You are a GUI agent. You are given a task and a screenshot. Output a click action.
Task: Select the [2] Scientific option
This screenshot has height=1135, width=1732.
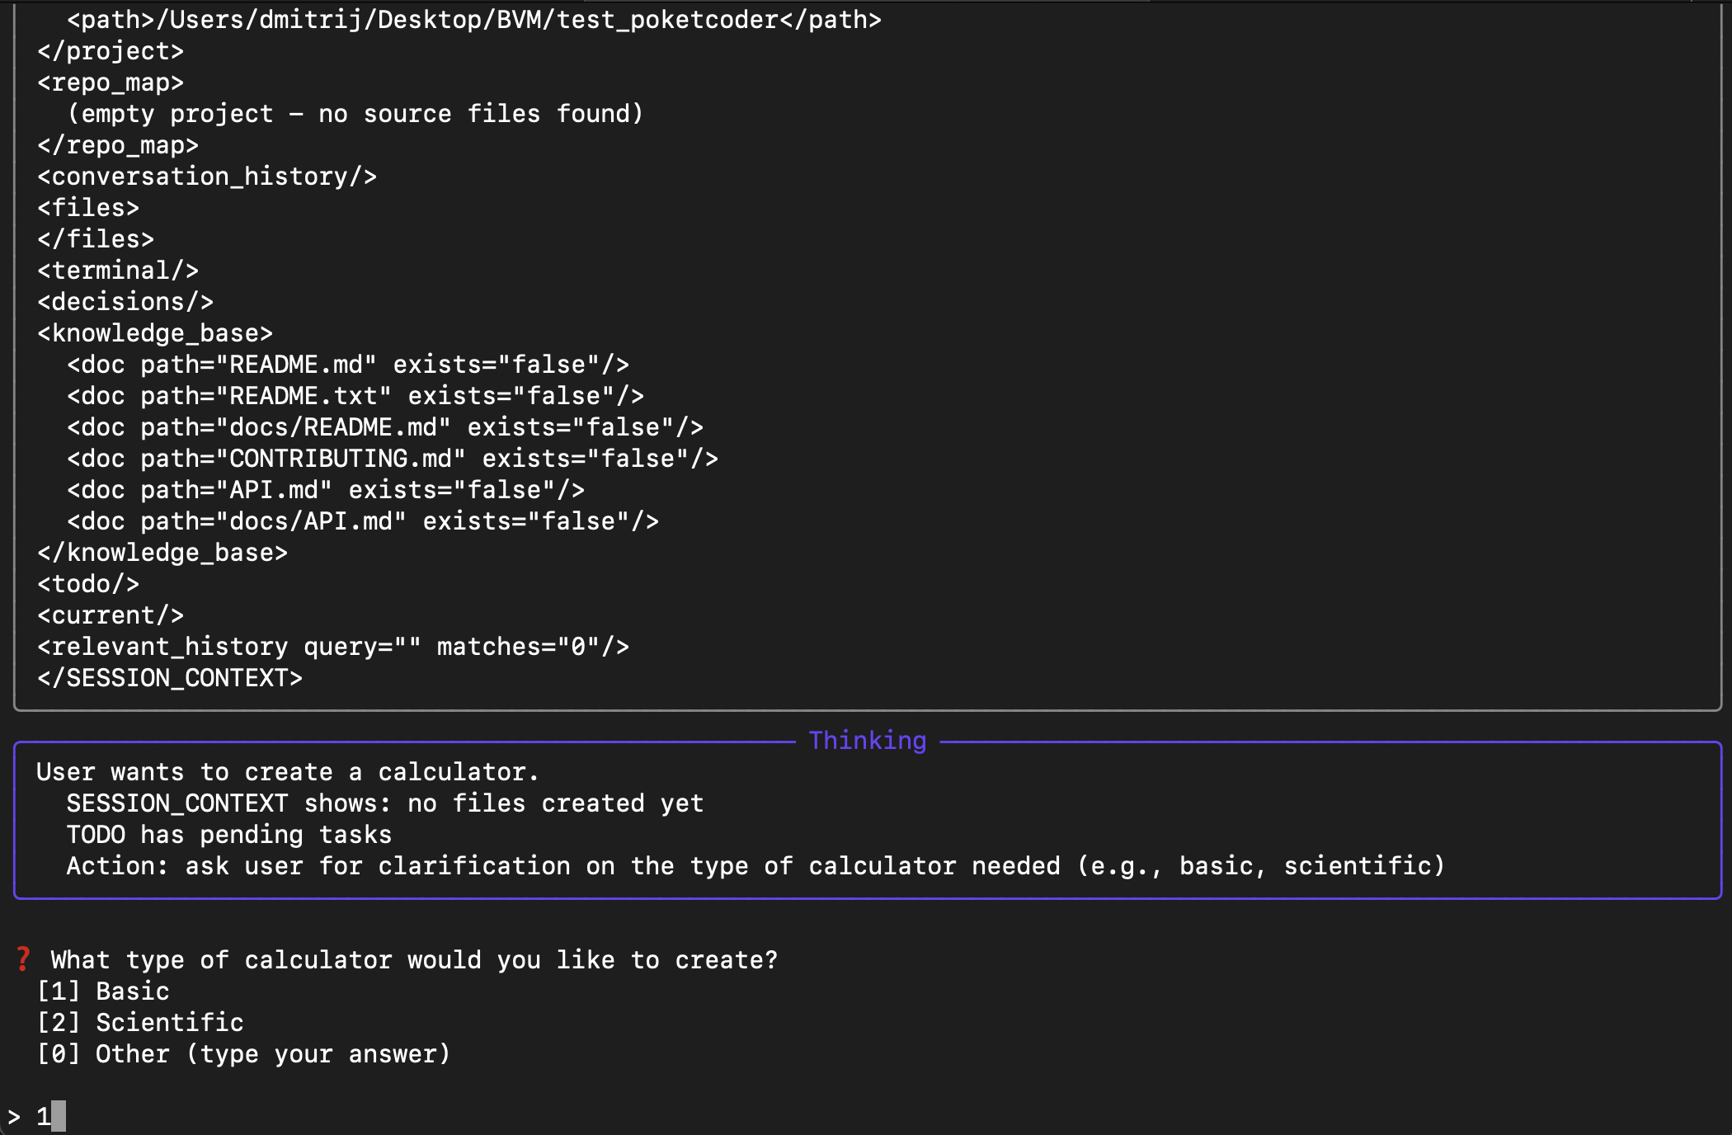pos(140,1022)
